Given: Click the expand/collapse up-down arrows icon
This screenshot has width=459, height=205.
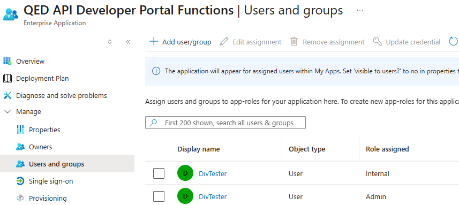Looking at the screenshot, I should pyautogui.click(x=110, y=42).
